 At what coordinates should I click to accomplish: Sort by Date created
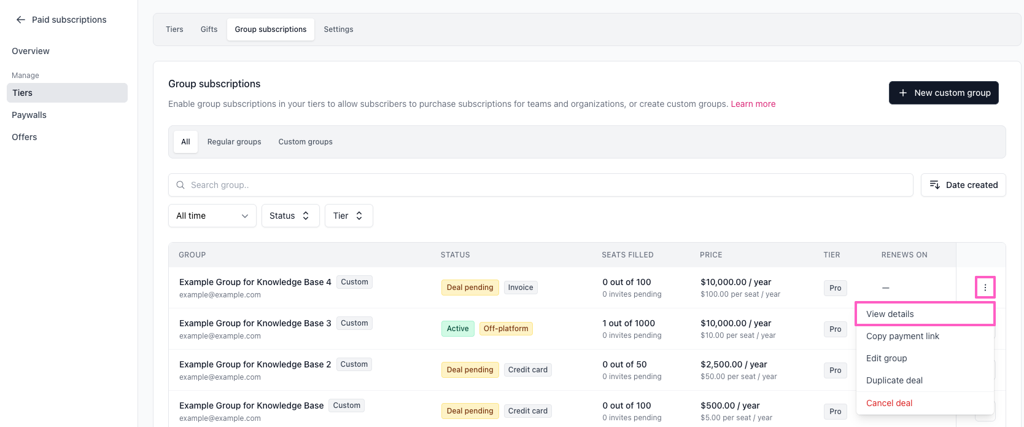(963, 185)
